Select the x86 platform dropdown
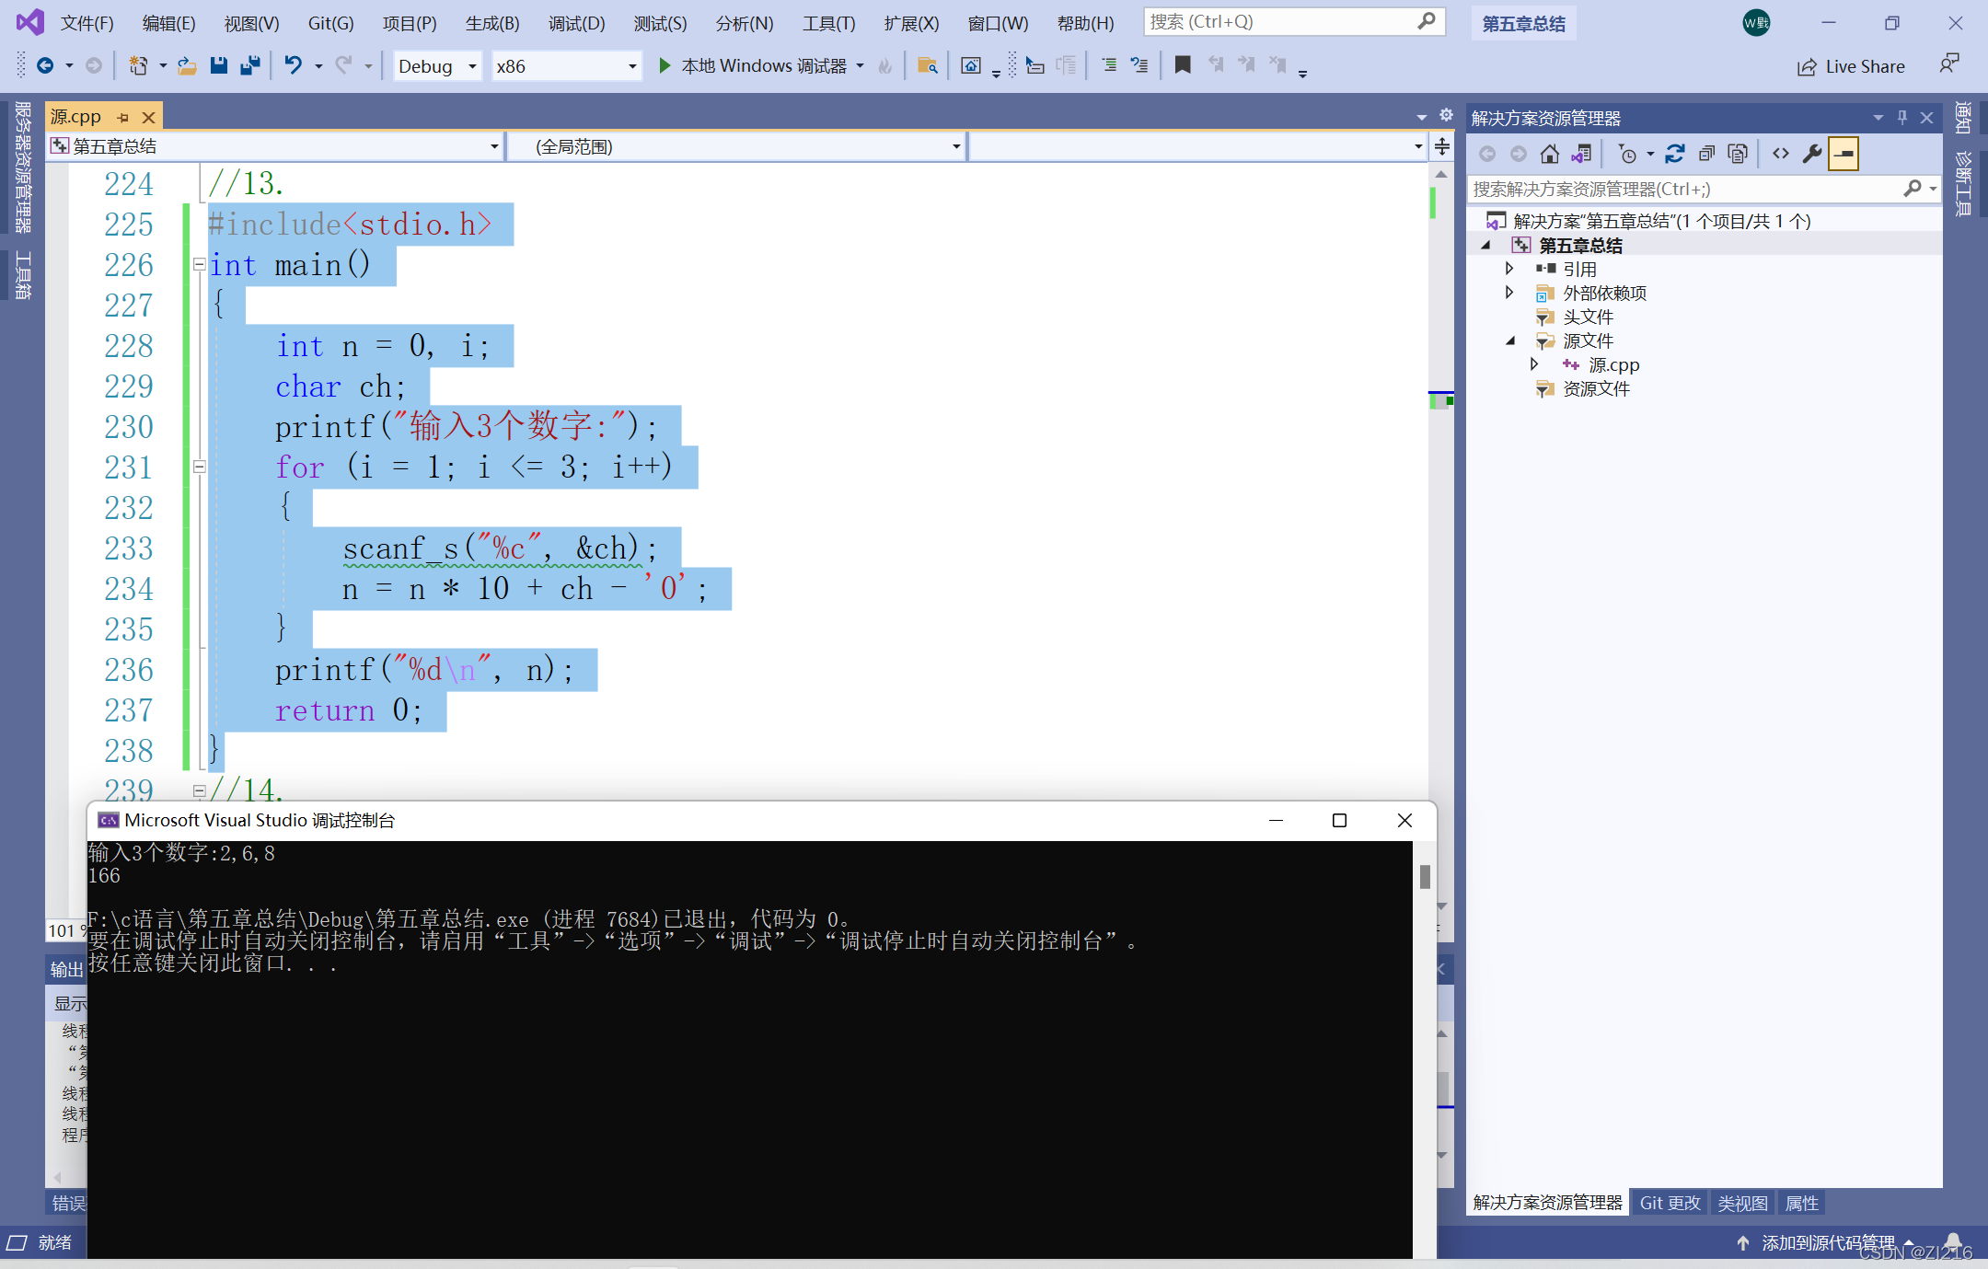Screen dimensions: 1988x1269 [565, 68]
